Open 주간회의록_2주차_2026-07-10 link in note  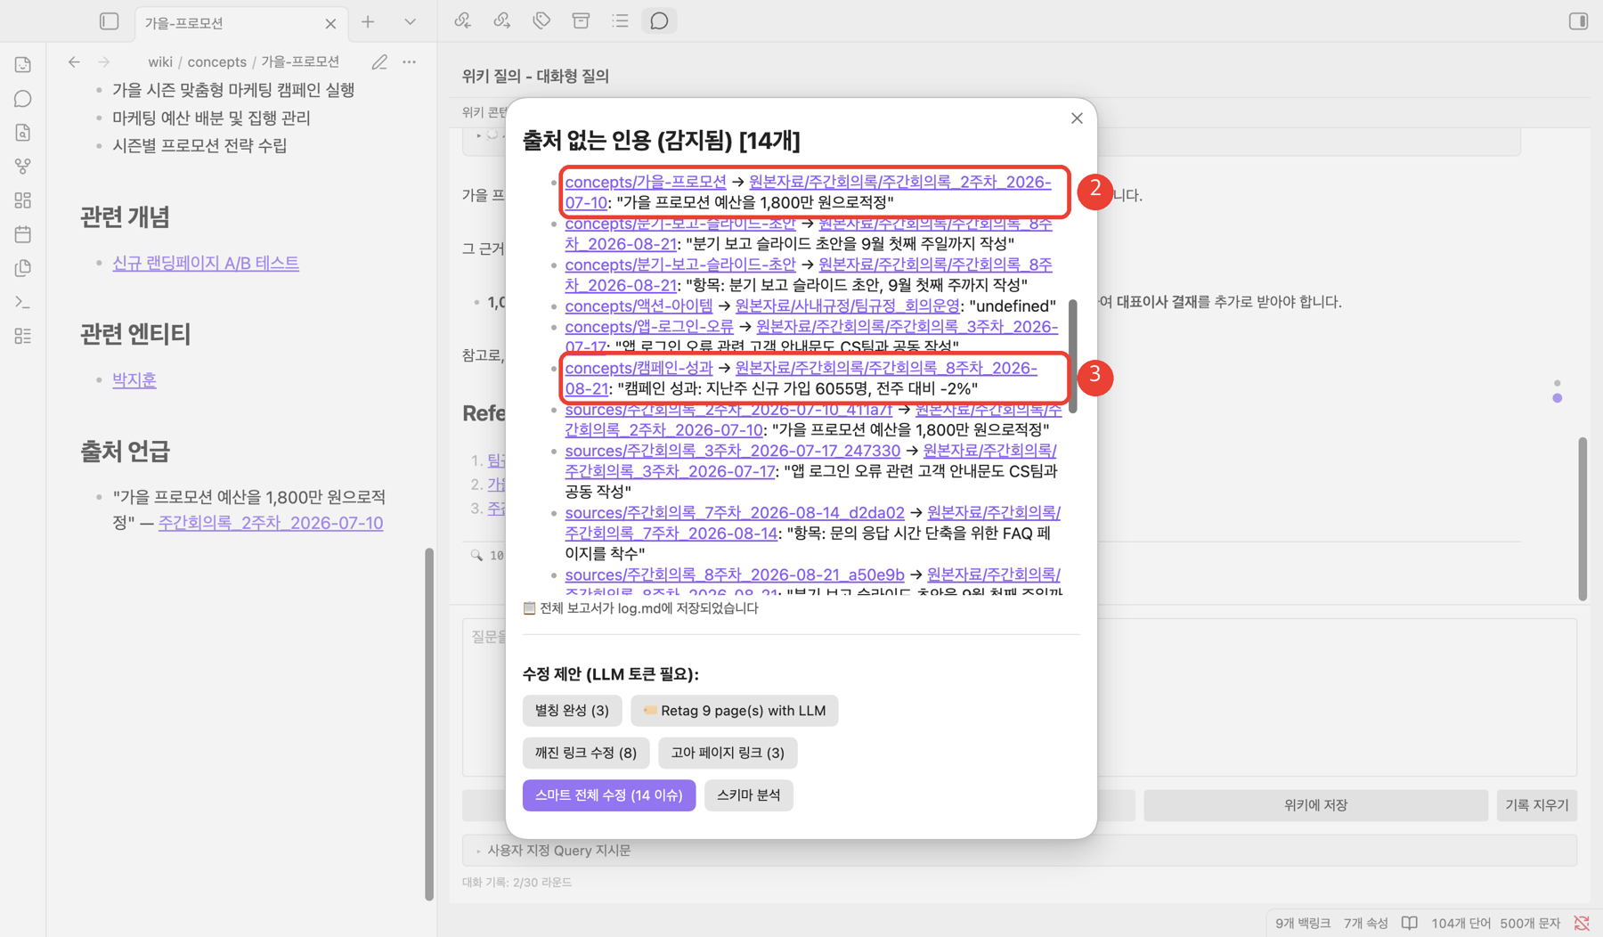click(271, 523)
